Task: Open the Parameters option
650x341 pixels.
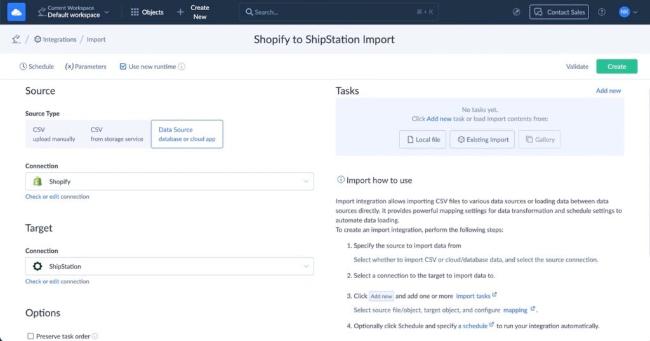Action: [x=86, y=67]
